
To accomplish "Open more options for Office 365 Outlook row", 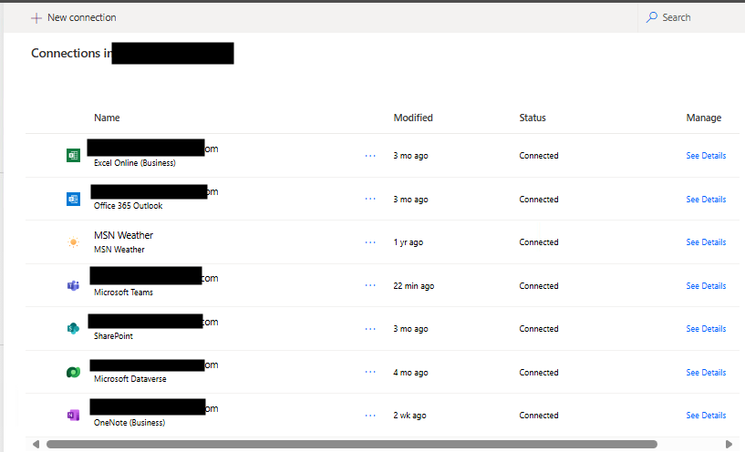I will [370, 199].
